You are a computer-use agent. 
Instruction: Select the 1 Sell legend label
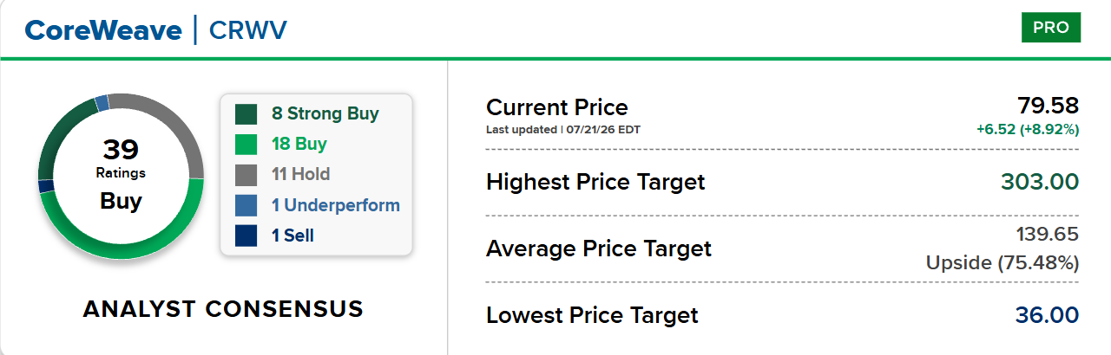click(x=293, y=236)
